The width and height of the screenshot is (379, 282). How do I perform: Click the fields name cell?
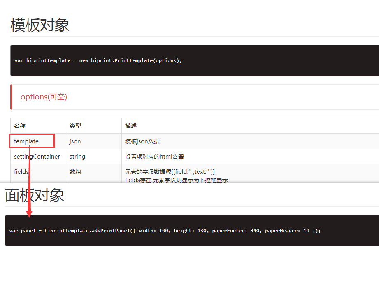[x=38, y=173]
